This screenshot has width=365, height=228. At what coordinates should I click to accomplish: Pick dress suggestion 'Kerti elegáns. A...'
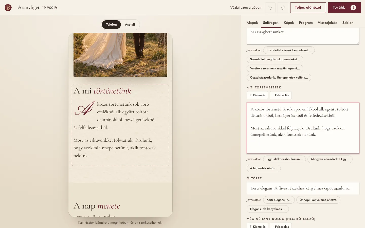279,200
